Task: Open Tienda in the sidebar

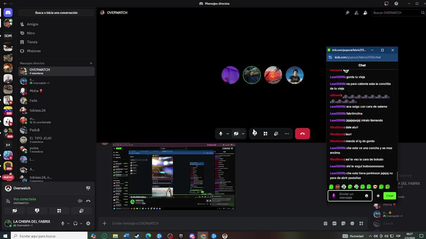Action: point(56,42)
